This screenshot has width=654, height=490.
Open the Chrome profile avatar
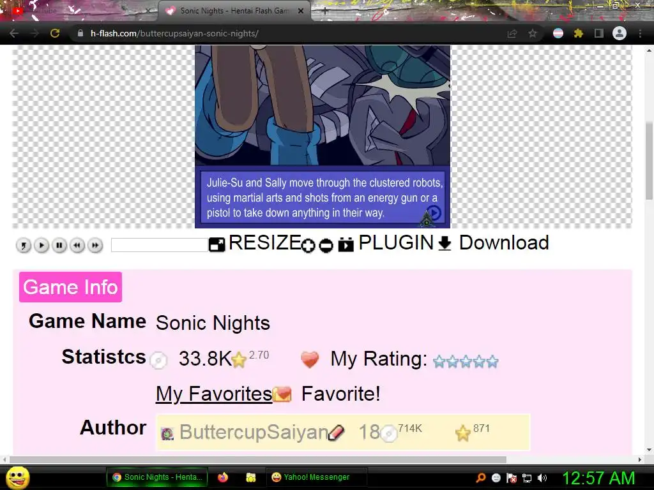tap(620, 33)
